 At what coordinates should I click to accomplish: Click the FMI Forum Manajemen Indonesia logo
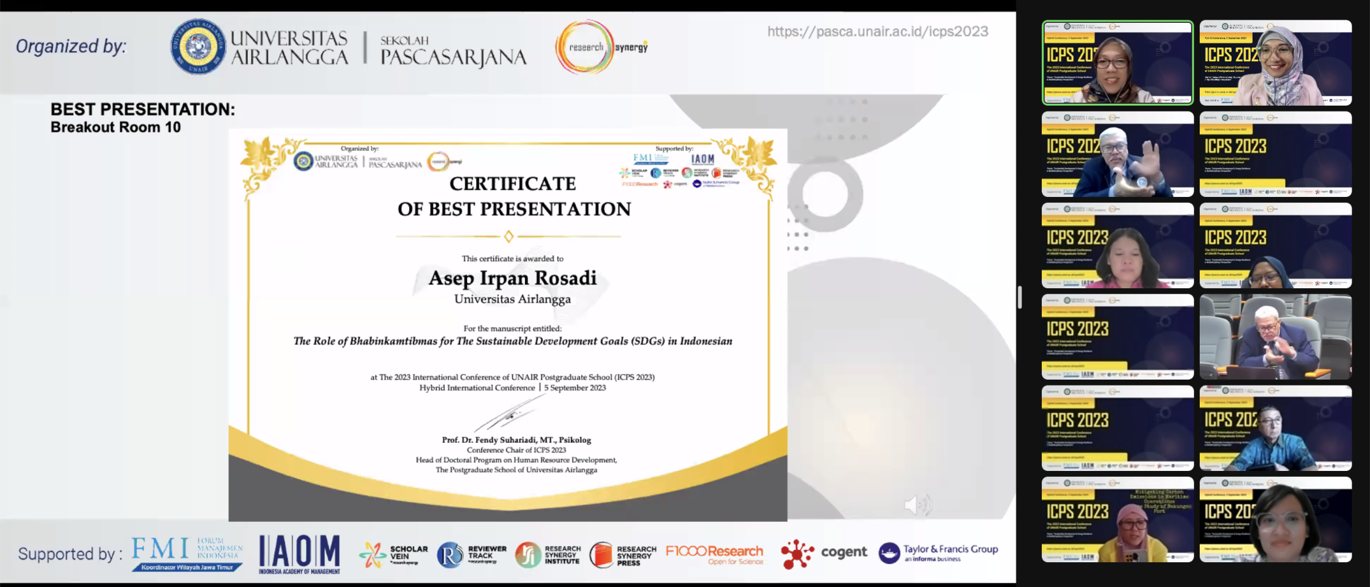tap(187, 554)
